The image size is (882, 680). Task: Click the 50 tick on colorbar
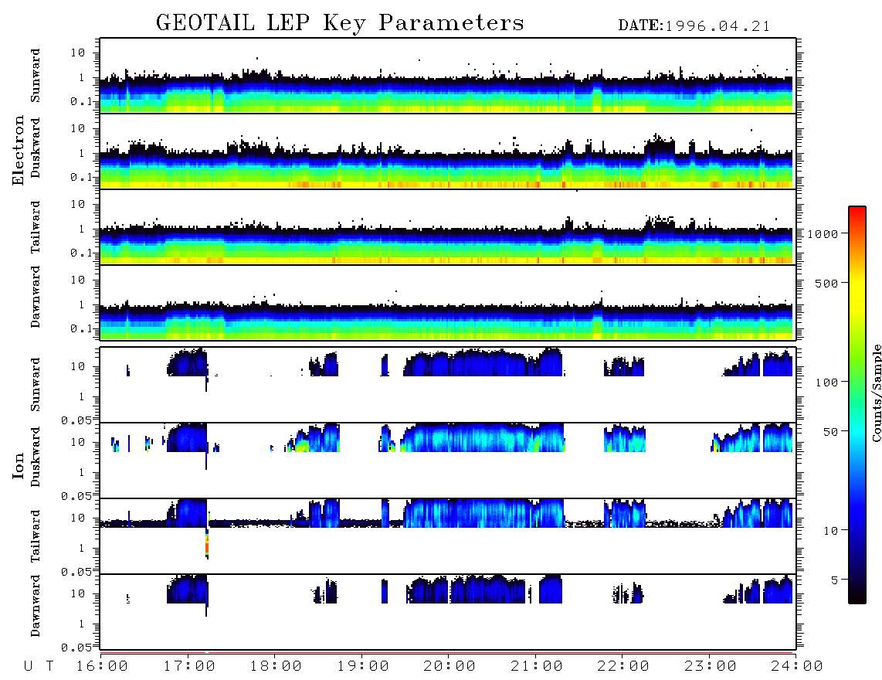point(829,432)
